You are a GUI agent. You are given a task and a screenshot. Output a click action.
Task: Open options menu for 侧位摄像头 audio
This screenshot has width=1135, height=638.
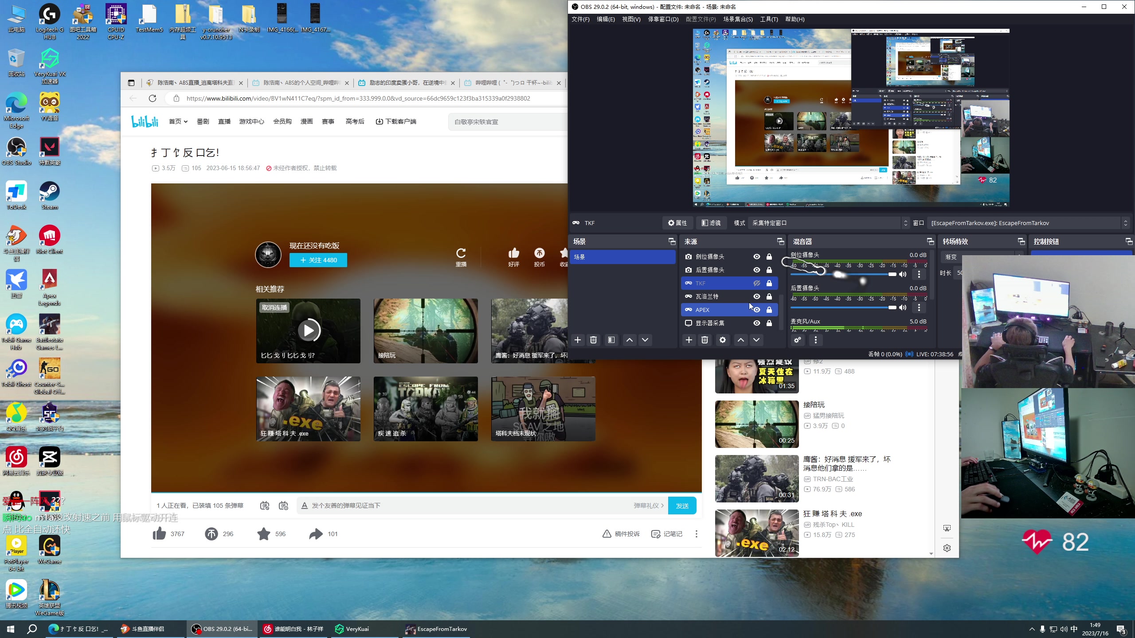tap(919, 274)
